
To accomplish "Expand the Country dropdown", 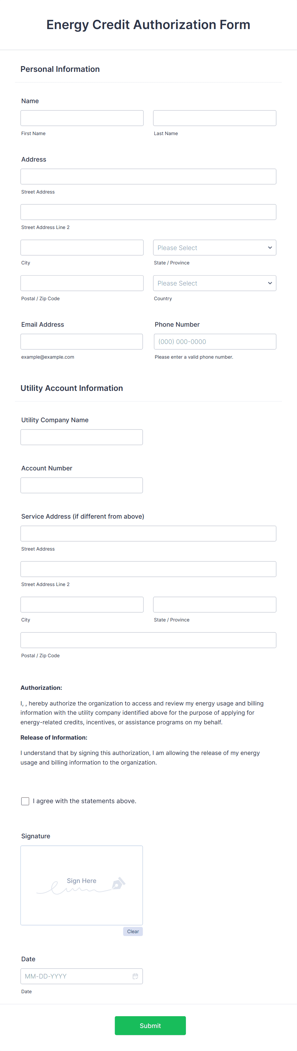I will pyautogui.click(x=215, y=283).
